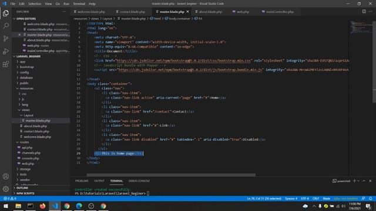Viewport: 376px width, 211px height.
Task: Open the Accounts menu icon
Action: 6,176
